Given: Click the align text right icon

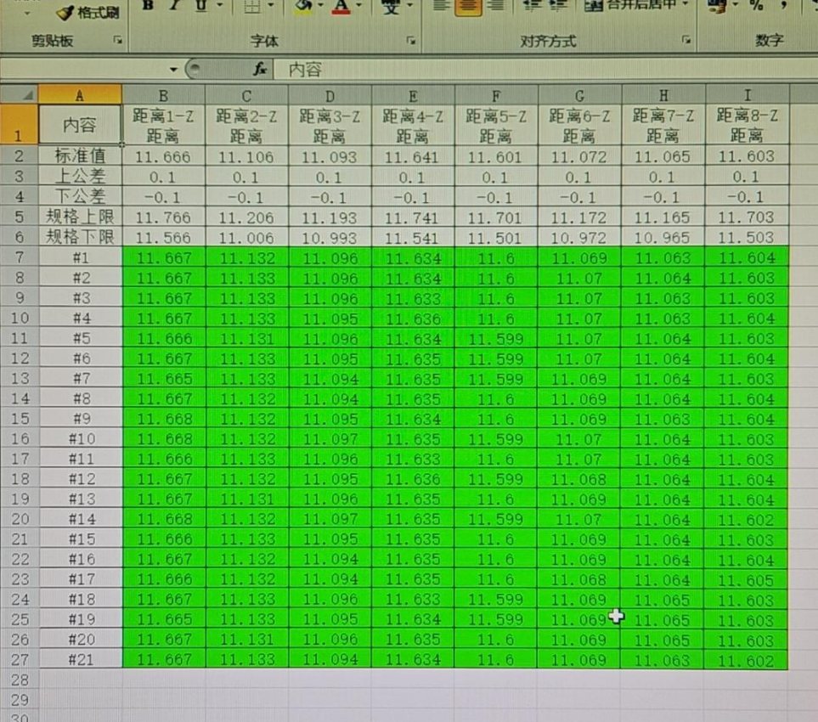Looking at the screenshot, I should pyautogui.click(x=496, y=7).
